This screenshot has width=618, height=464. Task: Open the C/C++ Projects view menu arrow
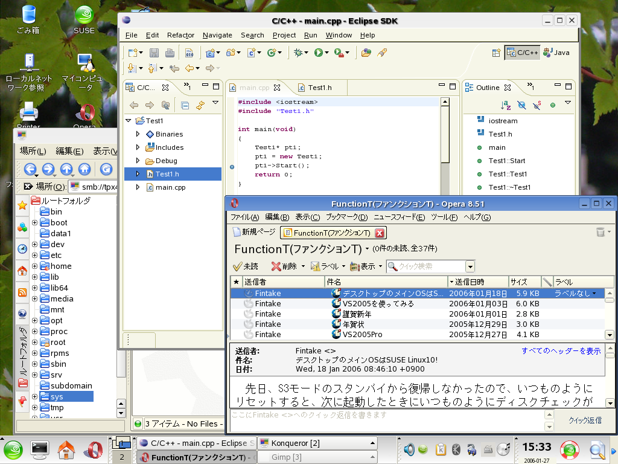click(215, 103)
